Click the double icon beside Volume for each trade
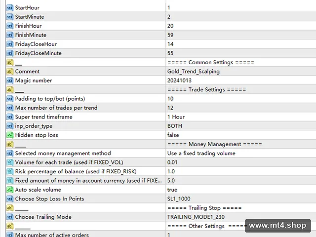Screen dimensions: 316x237 pyautogui.click(x=10, y=162)
